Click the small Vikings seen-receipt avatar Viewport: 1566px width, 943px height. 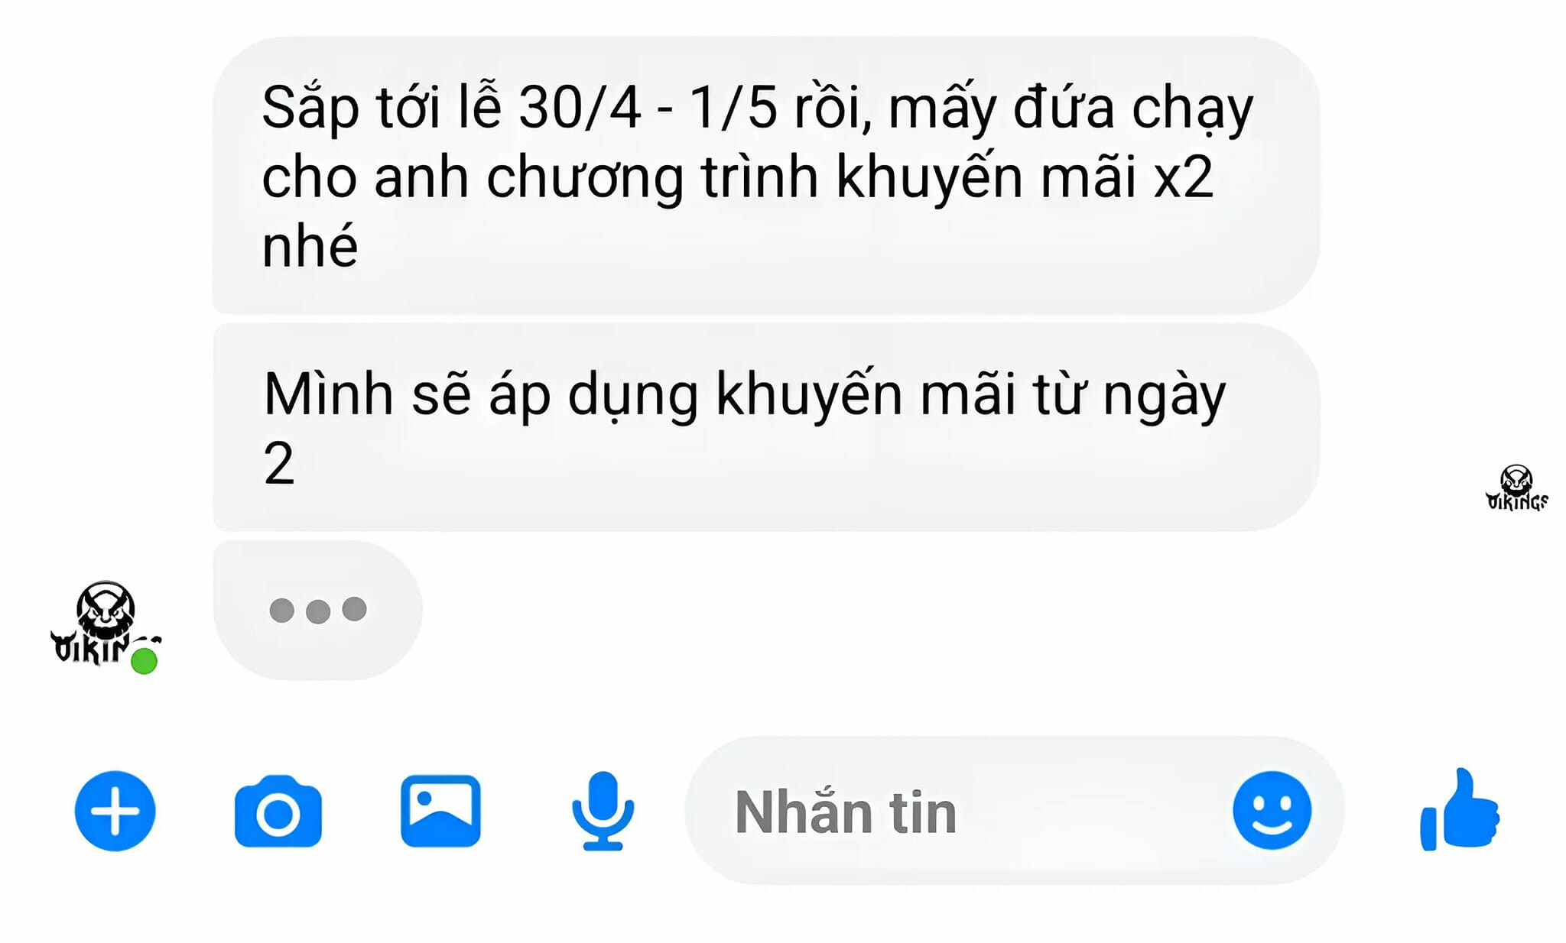click(1516, 488)
